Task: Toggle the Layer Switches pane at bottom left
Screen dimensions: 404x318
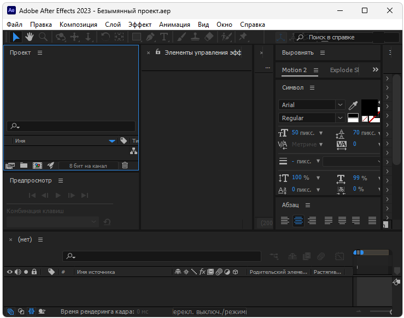Action: click(x=10, y=311)
